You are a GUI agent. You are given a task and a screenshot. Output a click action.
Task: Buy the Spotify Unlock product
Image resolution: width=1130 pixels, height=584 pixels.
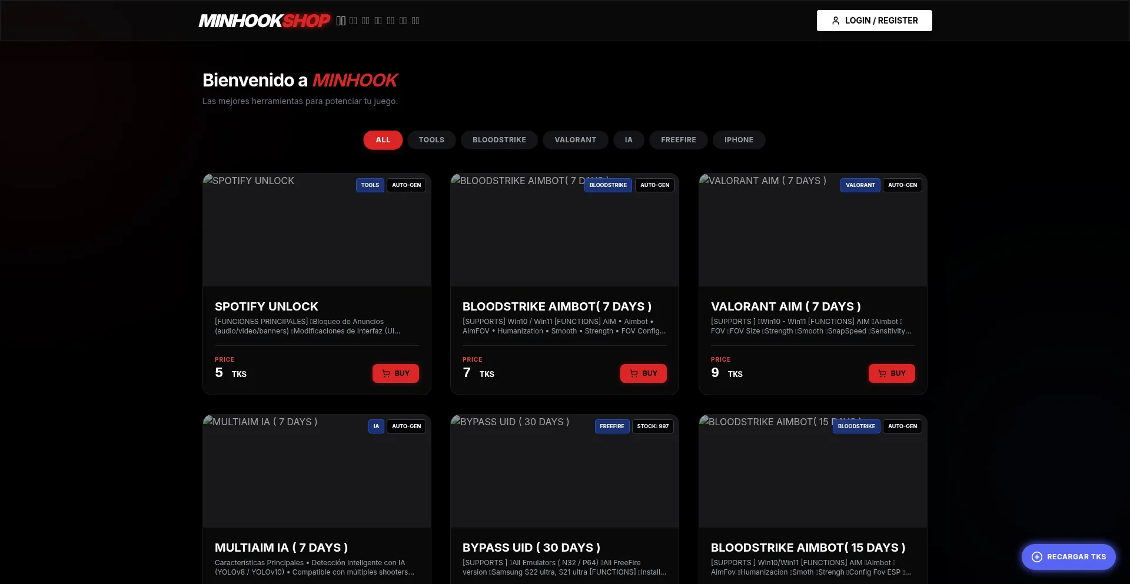point(395,373)
